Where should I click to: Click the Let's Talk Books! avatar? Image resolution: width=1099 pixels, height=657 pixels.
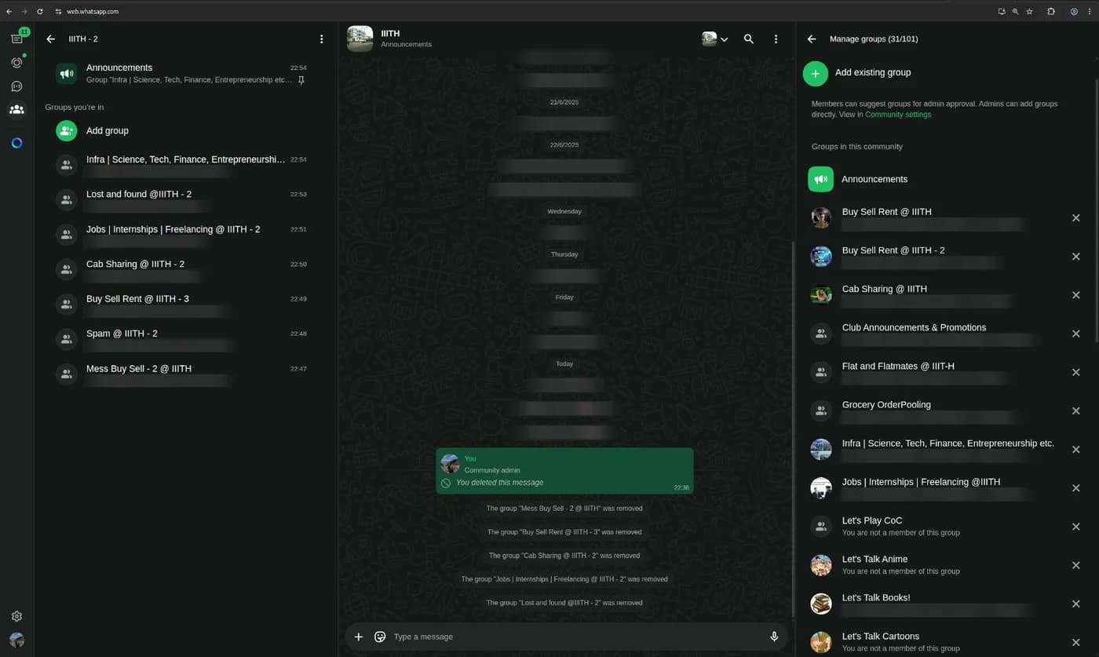[821, 604]
